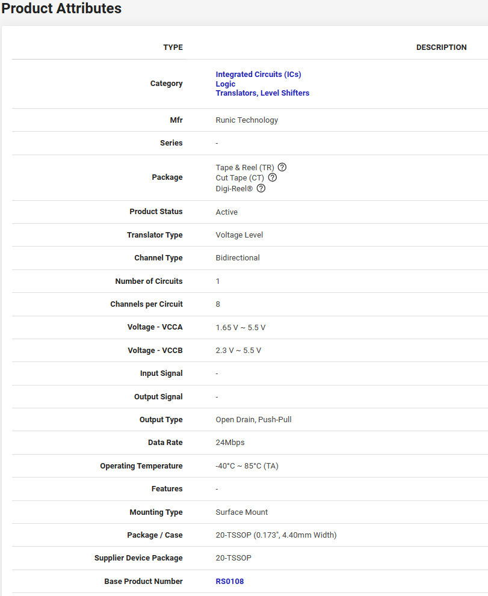
Task: Click the 20-TSSOP supplier device package value
Action: point(233,558)
